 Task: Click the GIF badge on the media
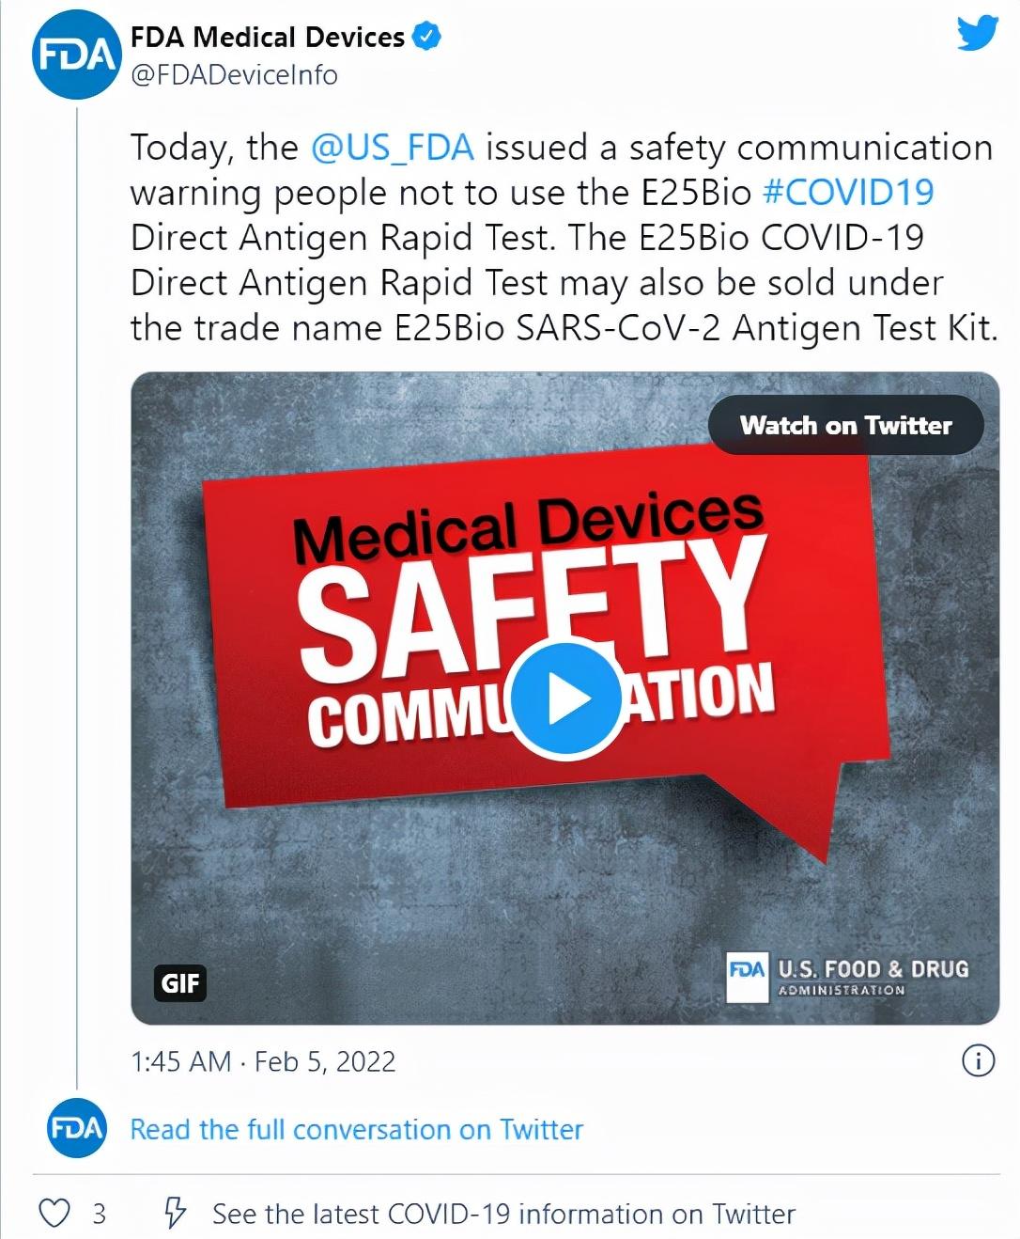179,983
